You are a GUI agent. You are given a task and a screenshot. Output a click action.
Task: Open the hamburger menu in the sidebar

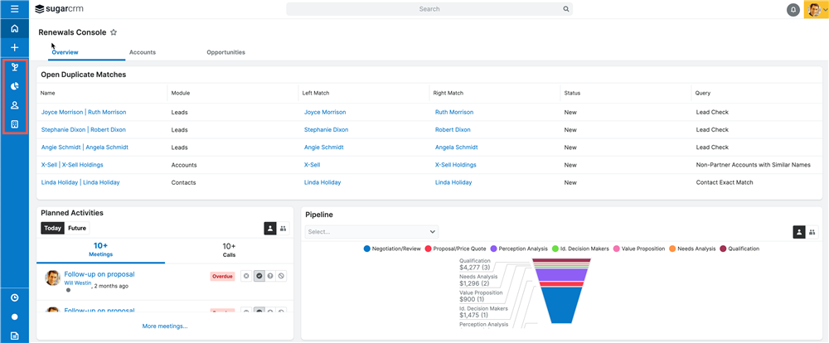tap(14, 9)
